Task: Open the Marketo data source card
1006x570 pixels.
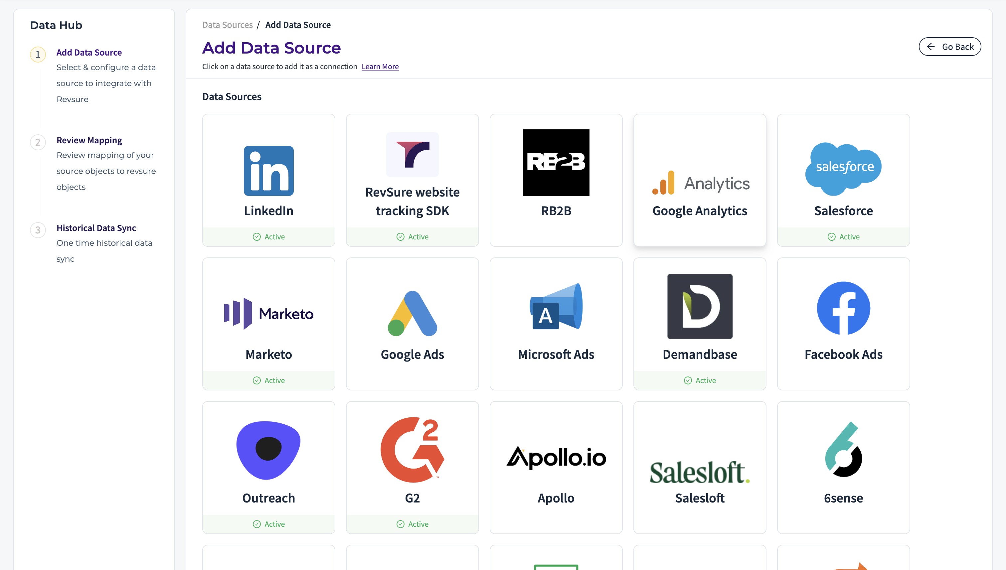Action: click(268, 323)
